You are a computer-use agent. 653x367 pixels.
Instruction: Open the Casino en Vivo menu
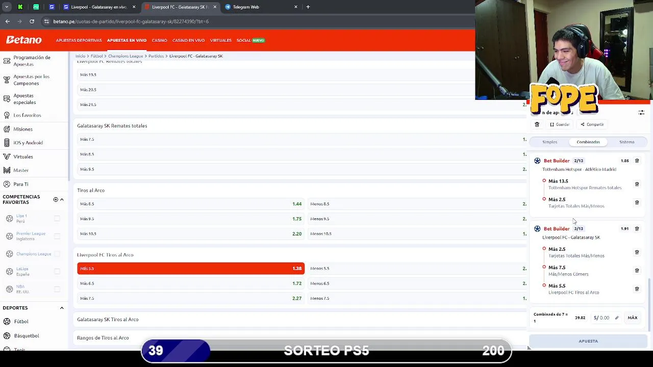pyautogui.click(x=188, y=40)
